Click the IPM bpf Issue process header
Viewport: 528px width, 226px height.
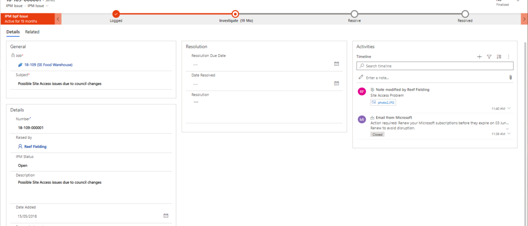[x=27, y=19]
